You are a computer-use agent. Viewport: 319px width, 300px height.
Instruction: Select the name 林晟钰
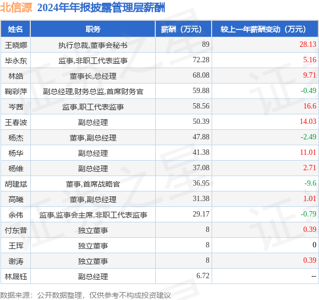point(15,277)
